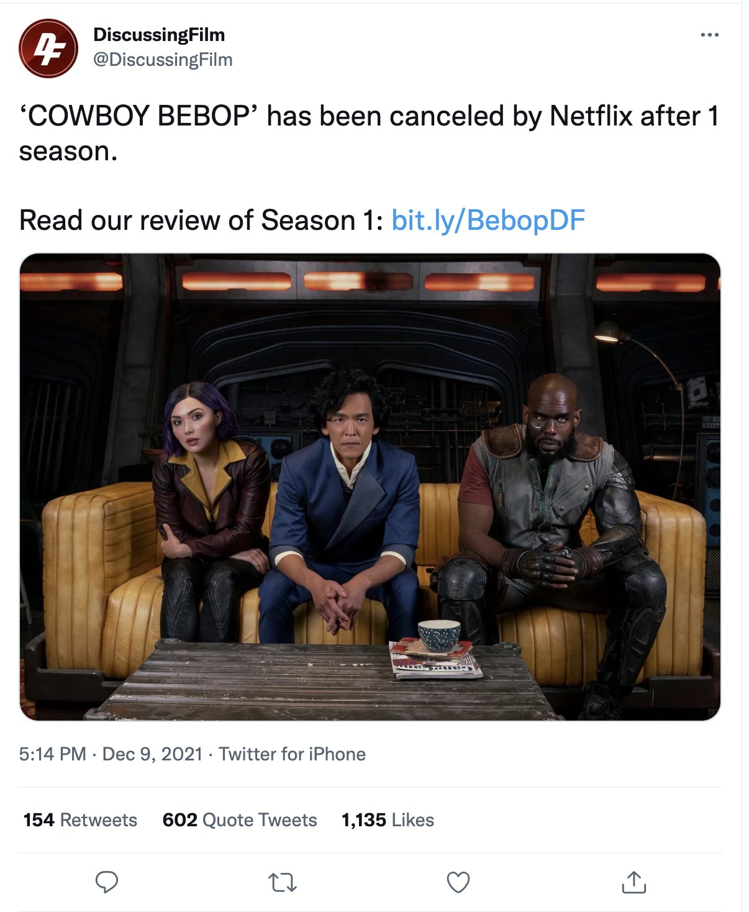
Task: Open the Cowboy Bebop cast photo
Action: (370, 487)
